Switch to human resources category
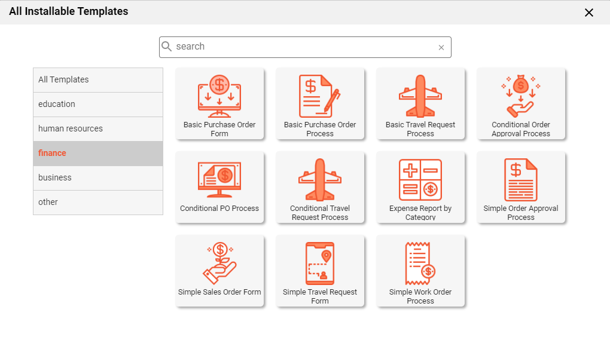This screenshot has height=340, width=610. point(98,128)
